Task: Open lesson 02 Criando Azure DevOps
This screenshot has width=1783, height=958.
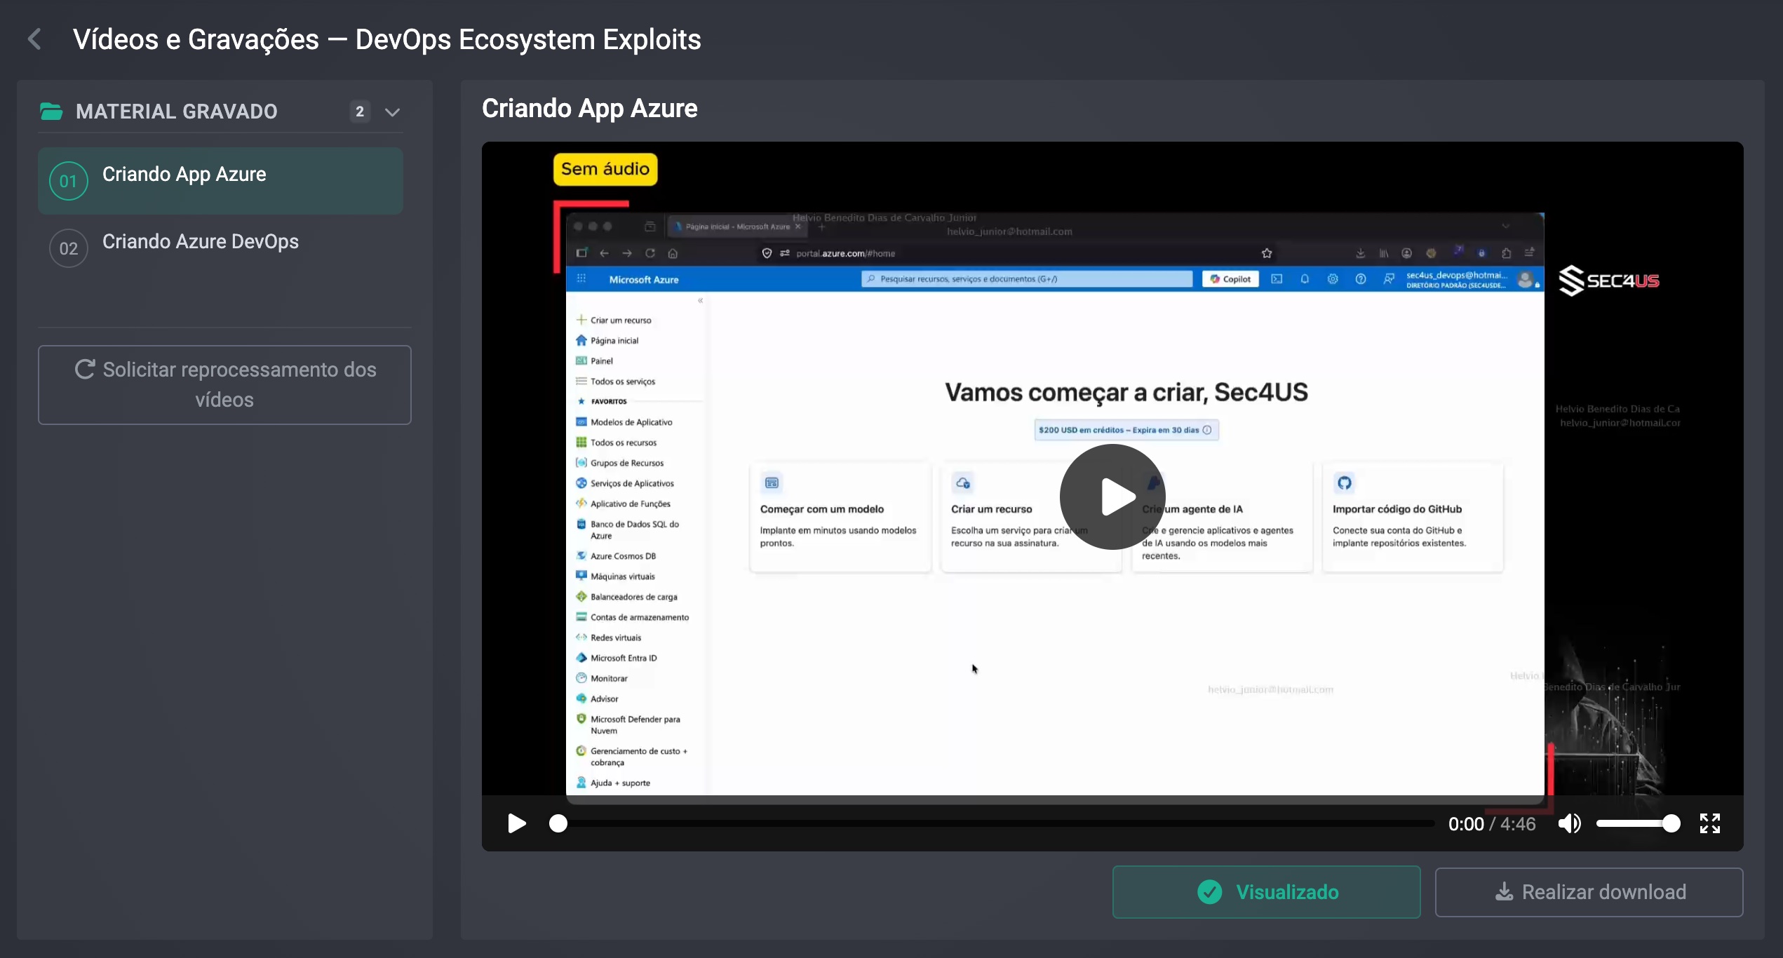Action: pos(220,248)
